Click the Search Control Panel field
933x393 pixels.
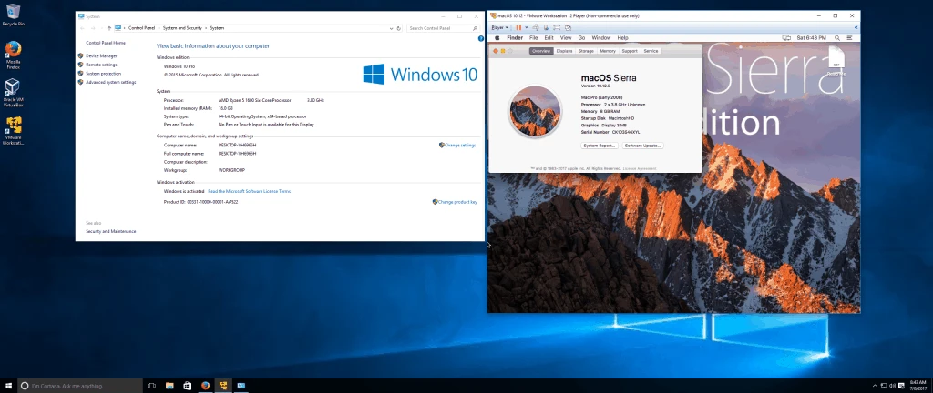point(444,28)
